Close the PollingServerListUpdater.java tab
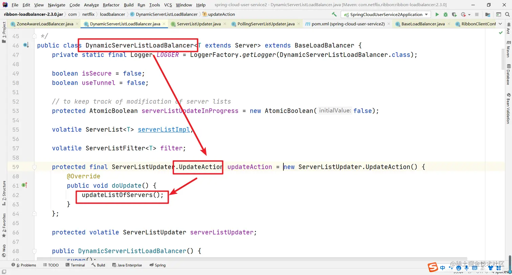This screenshot has height=275, width=512. (x=298, y=24)
